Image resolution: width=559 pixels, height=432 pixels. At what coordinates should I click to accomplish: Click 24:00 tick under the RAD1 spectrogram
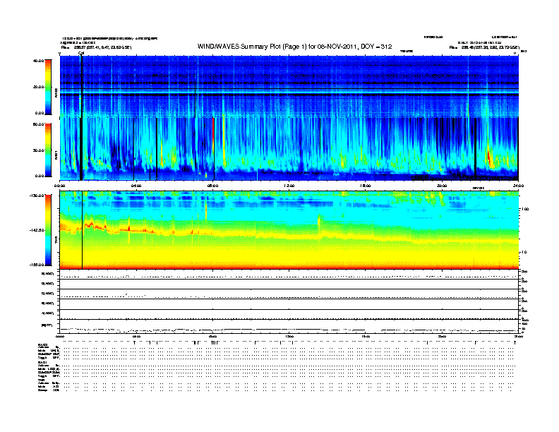tap(518, 186)
